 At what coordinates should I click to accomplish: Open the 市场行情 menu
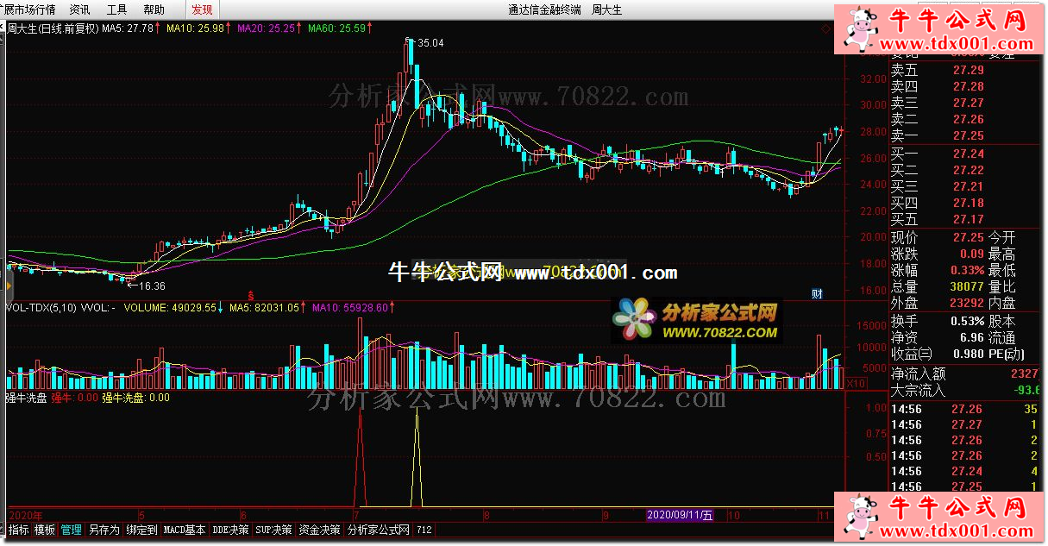point(35,9)
